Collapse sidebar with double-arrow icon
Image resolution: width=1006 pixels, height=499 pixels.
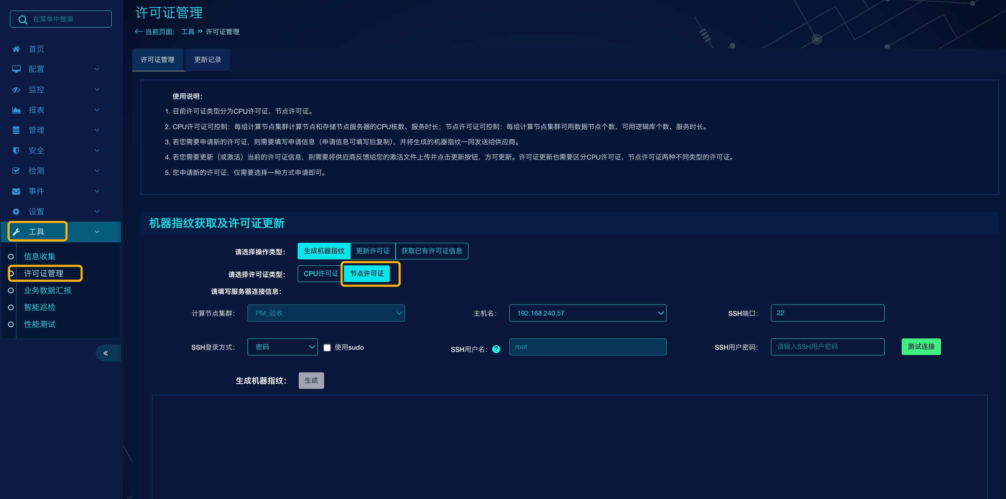point(105,353)
